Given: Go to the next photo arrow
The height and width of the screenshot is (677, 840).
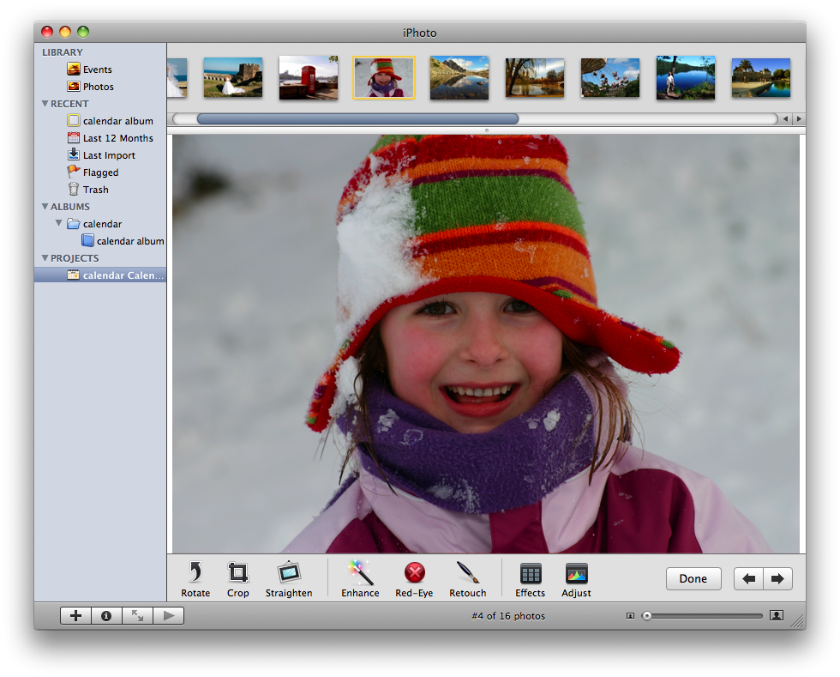Looking at the screenshot, I should (x=777, y=578).
